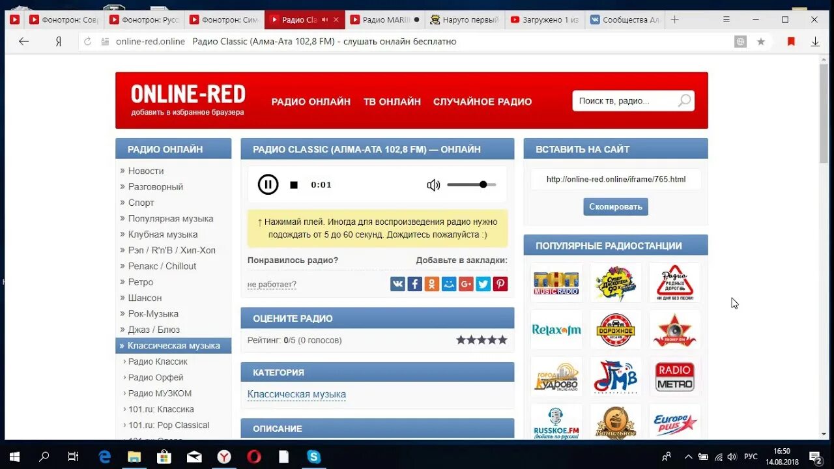Open СЛУЧАЙНОЕ РАДИО menu item
Image resolution: width=834 pixels, height=469 pixels.
(x=482, y=102)
